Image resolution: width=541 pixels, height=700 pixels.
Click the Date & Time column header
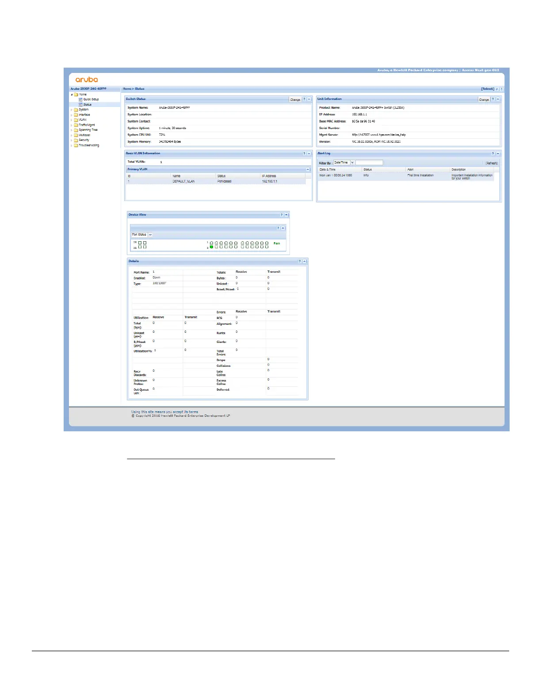point(339,170)
